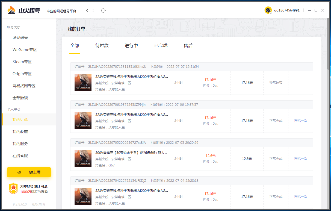Click 再玩一次 for the 2022-07-06 order

click(x=301, y=121)
